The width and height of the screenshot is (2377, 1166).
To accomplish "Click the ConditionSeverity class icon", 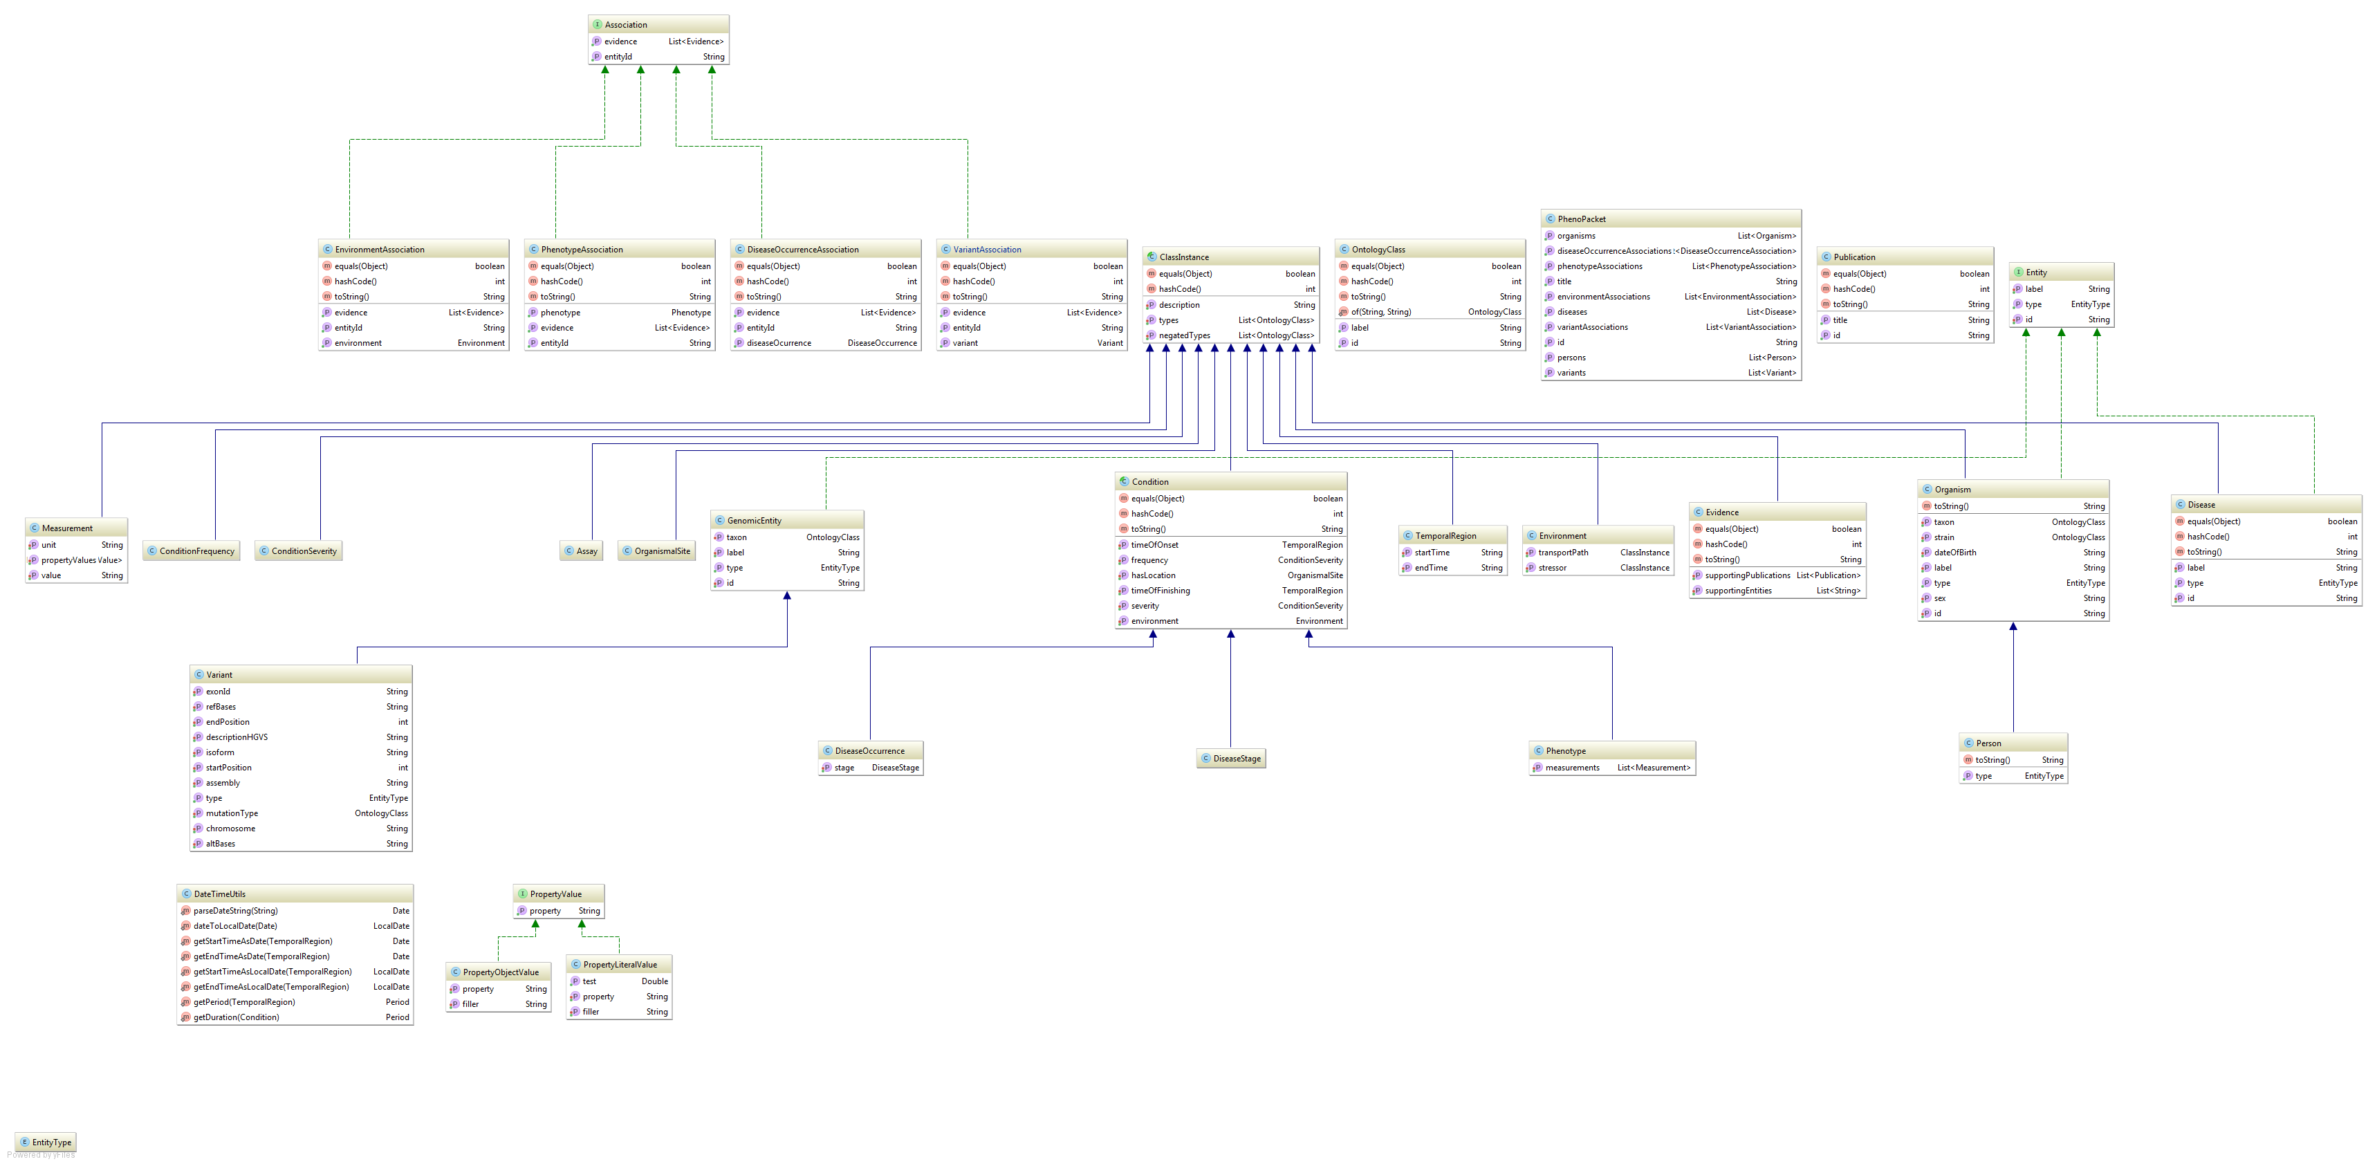I will [x=264, y=552].
